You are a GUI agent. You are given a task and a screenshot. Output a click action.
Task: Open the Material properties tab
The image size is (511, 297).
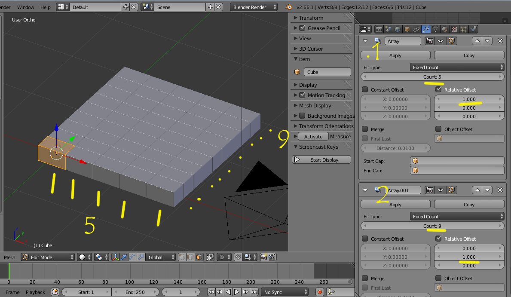[444, 29]
